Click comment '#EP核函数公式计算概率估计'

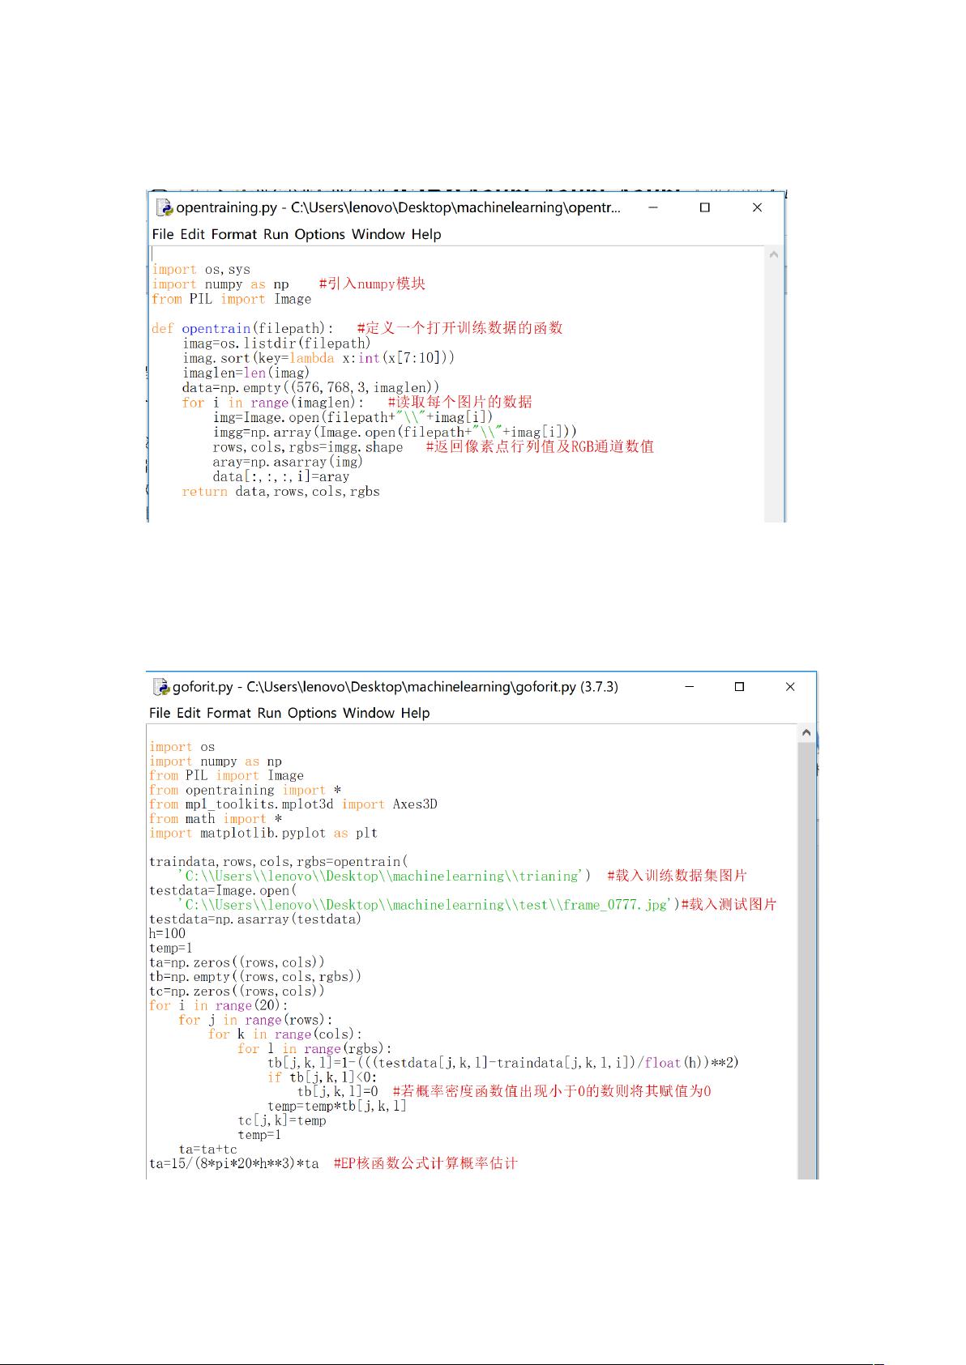tap(425, 1163)
